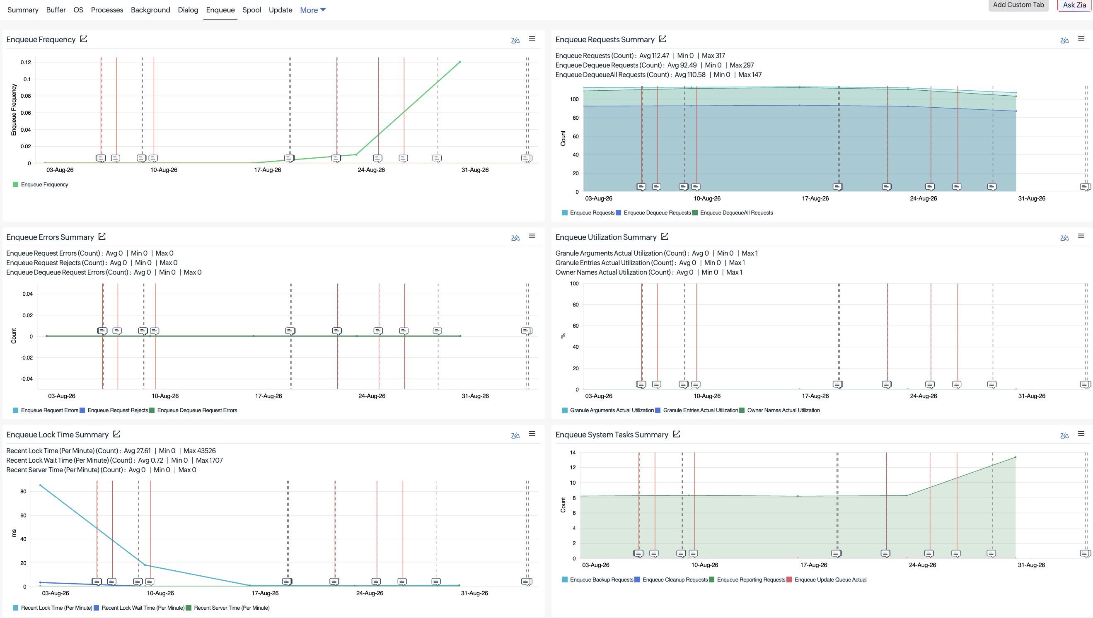Switch to the Spool tab
This screenshot has height=618, width=1093.
[252, 10]
